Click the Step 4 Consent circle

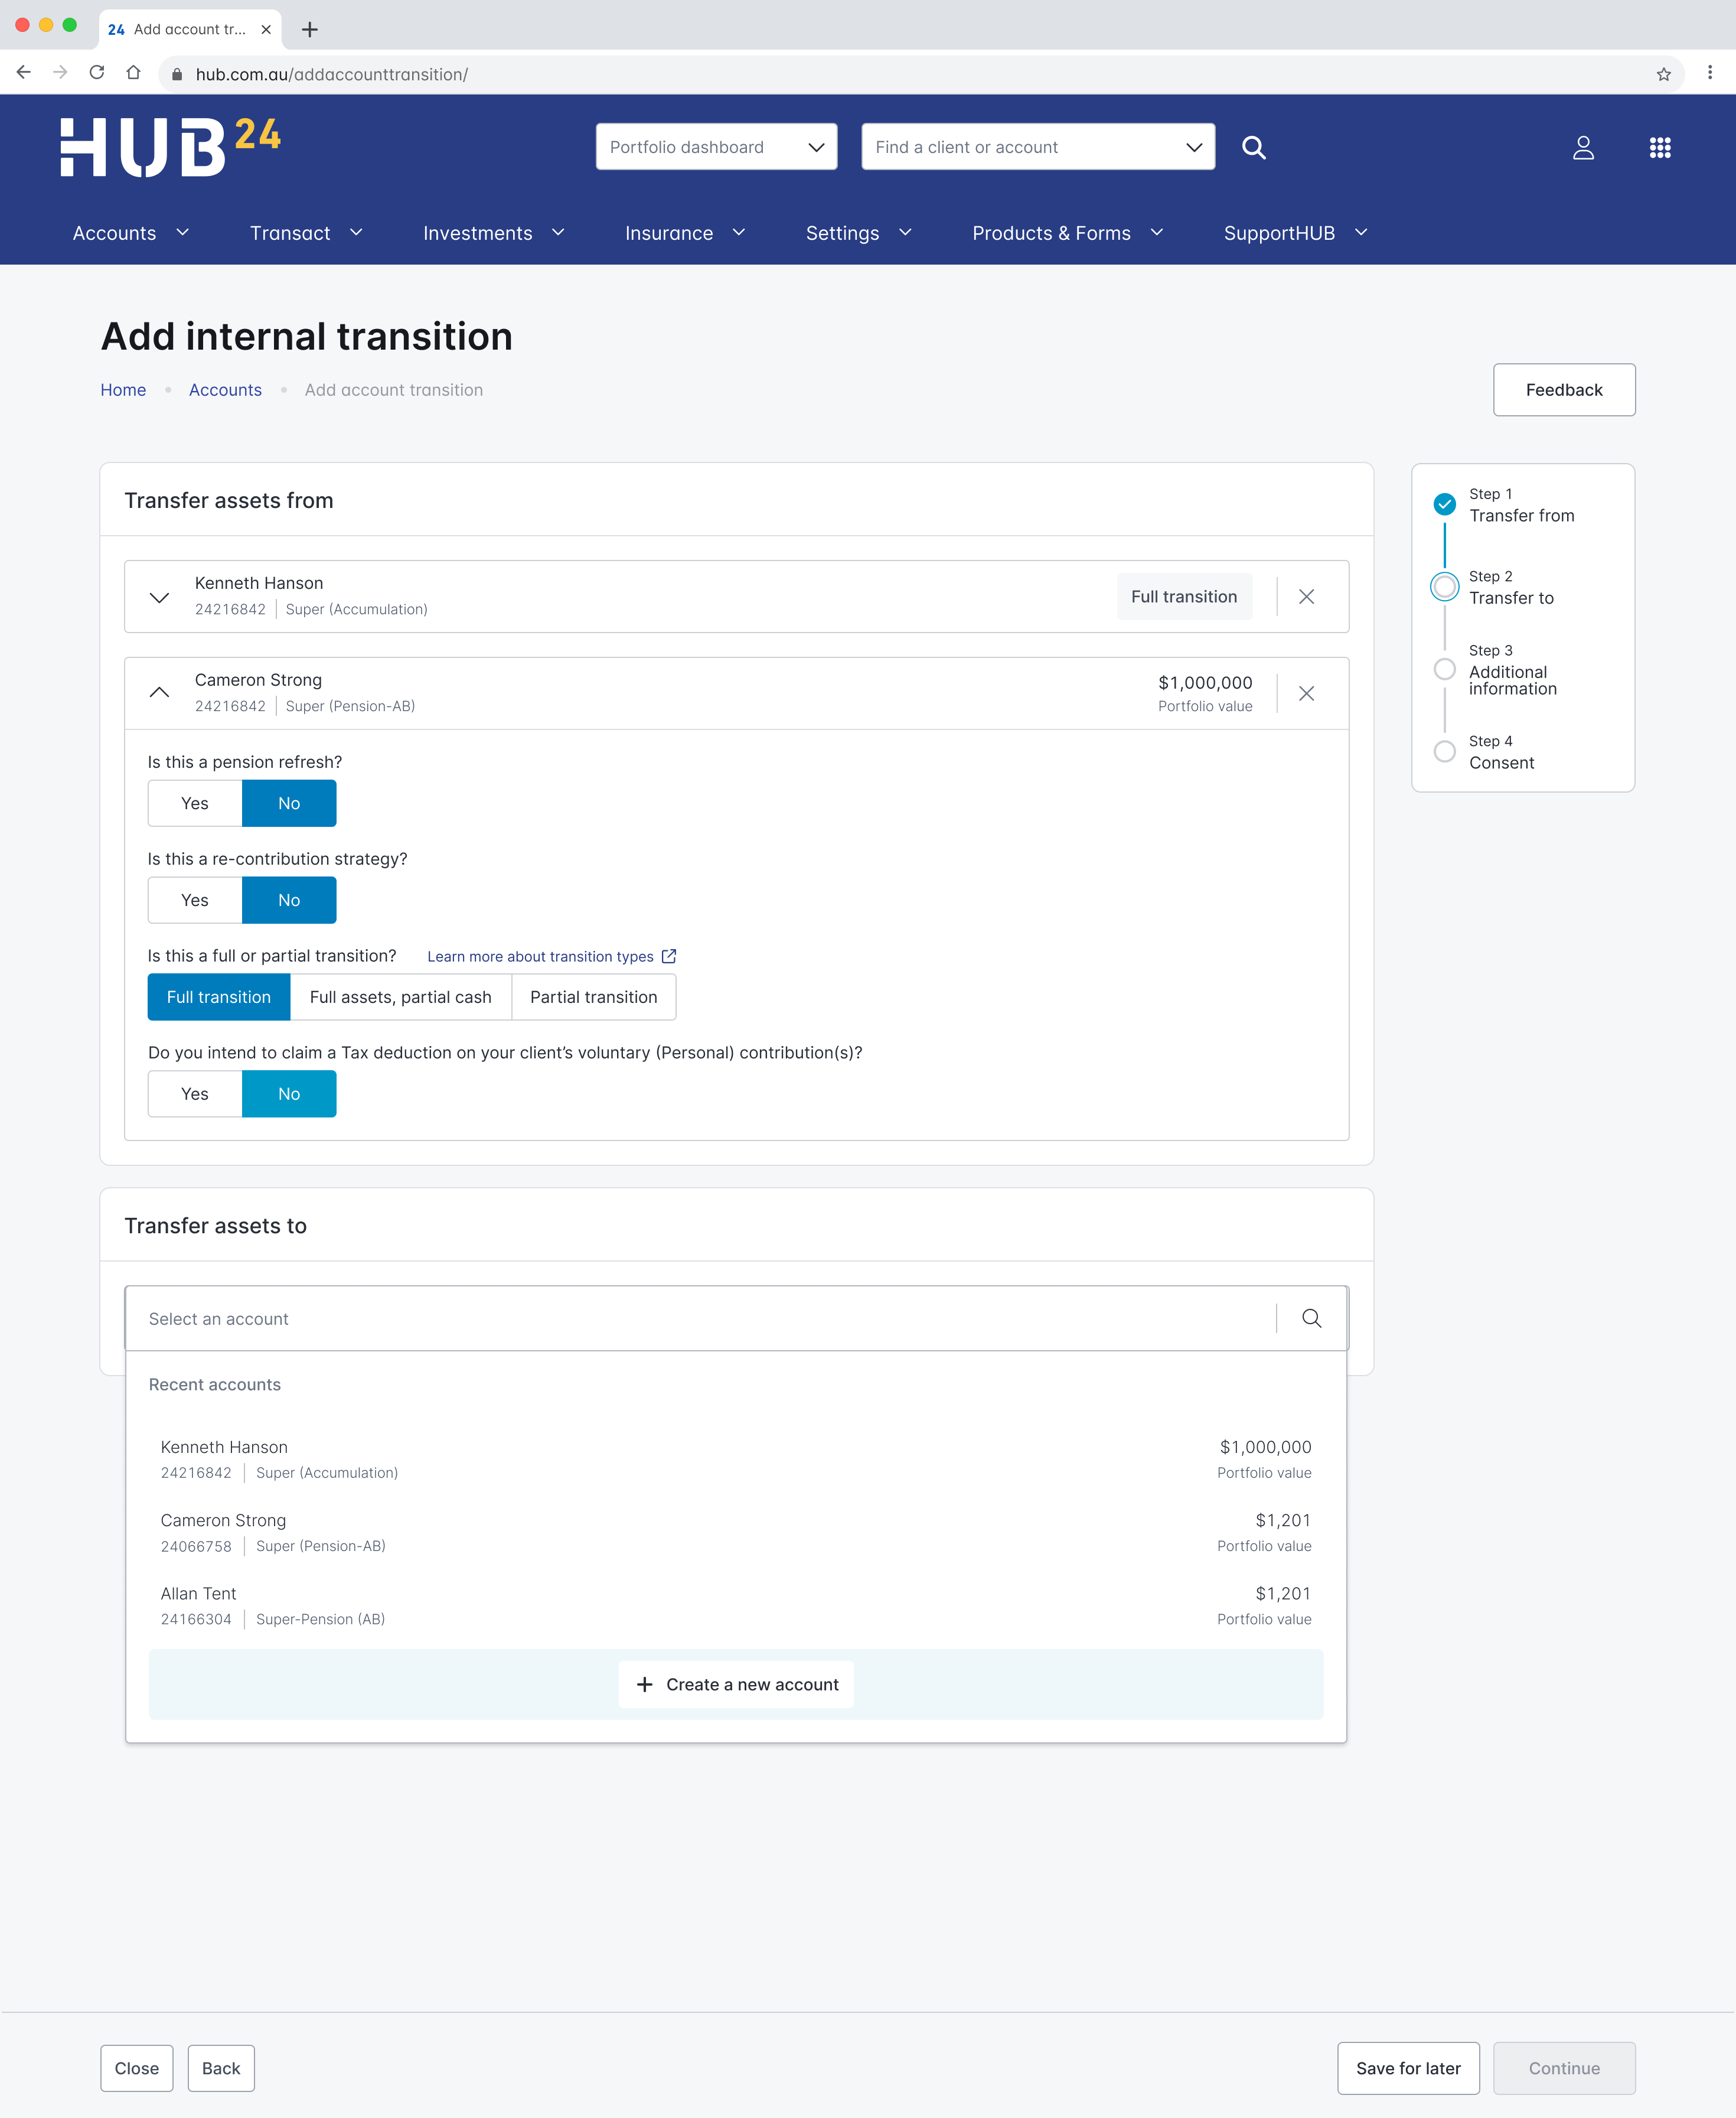[1444, 752]
